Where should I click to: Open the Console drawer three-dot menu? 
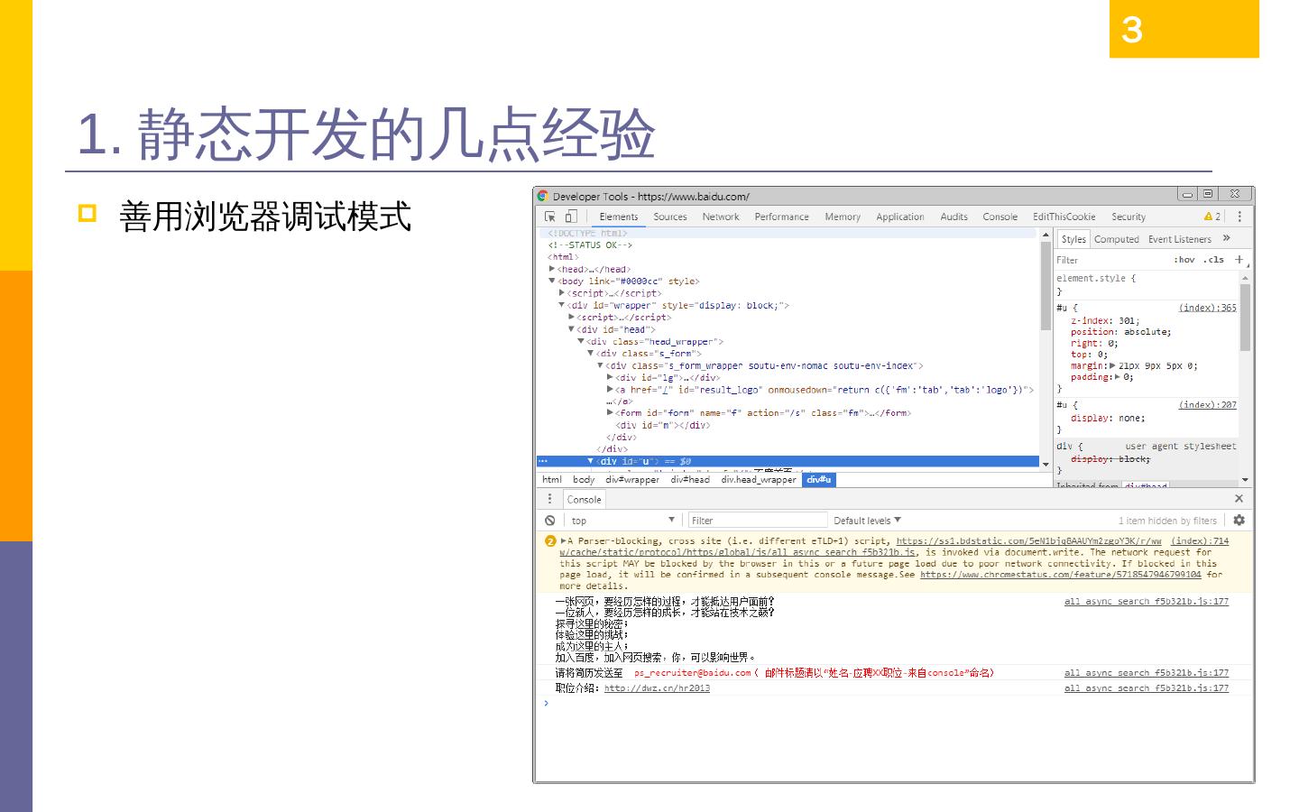point(549,499)
